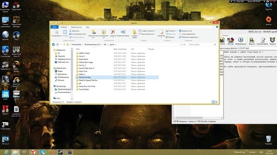Click the WinRAR Information (Информация) toolbar icon
This screenshot has height=155, width=277.
tap(241, 41)
